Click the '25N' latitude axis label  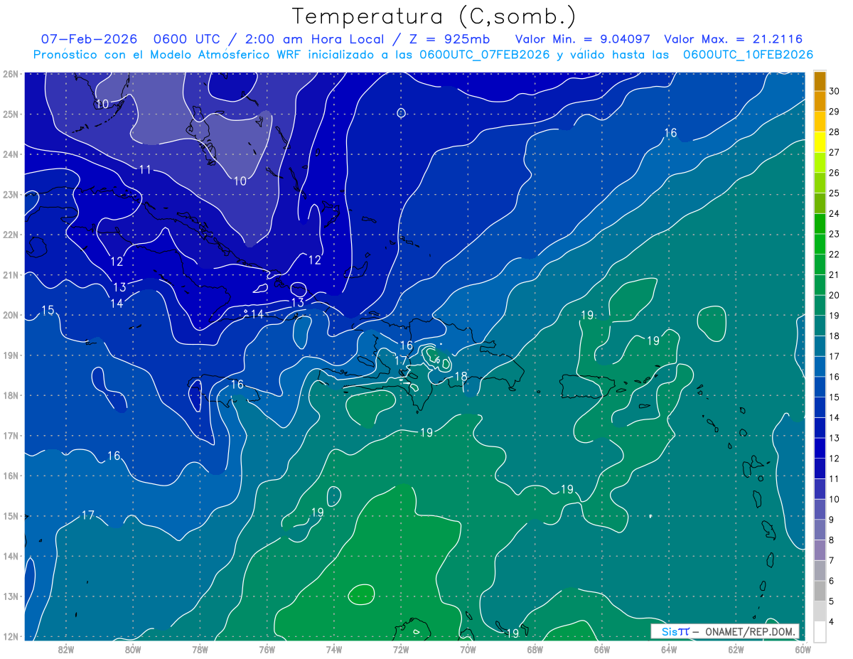point(11,114)
